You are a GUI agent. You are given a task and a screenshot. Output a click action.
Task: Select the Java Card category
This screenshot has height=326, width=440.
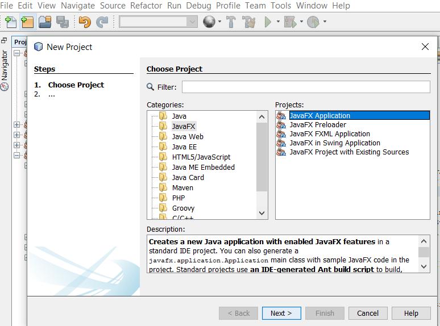click(188, 177)
